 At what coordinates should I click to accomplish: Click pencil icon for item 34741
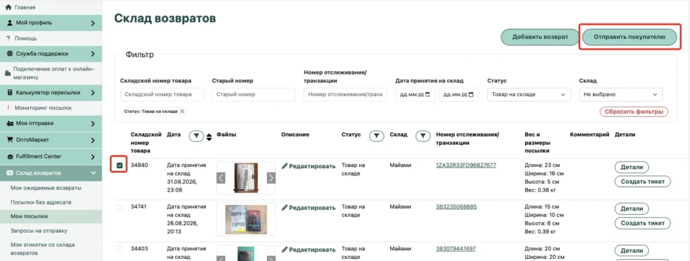point(284,207)
